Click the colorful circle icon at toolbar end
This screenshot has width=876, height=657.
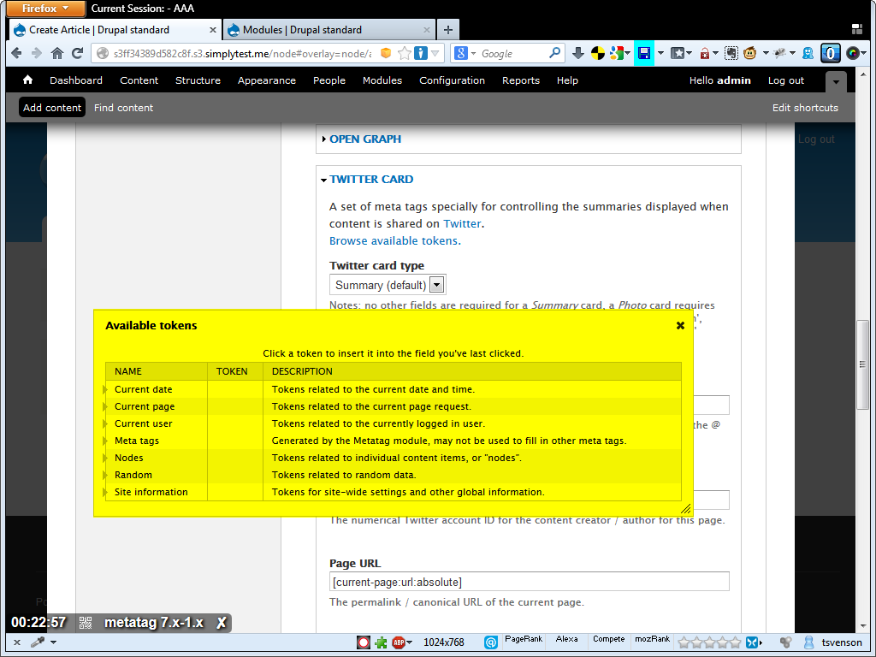[853, 53]
